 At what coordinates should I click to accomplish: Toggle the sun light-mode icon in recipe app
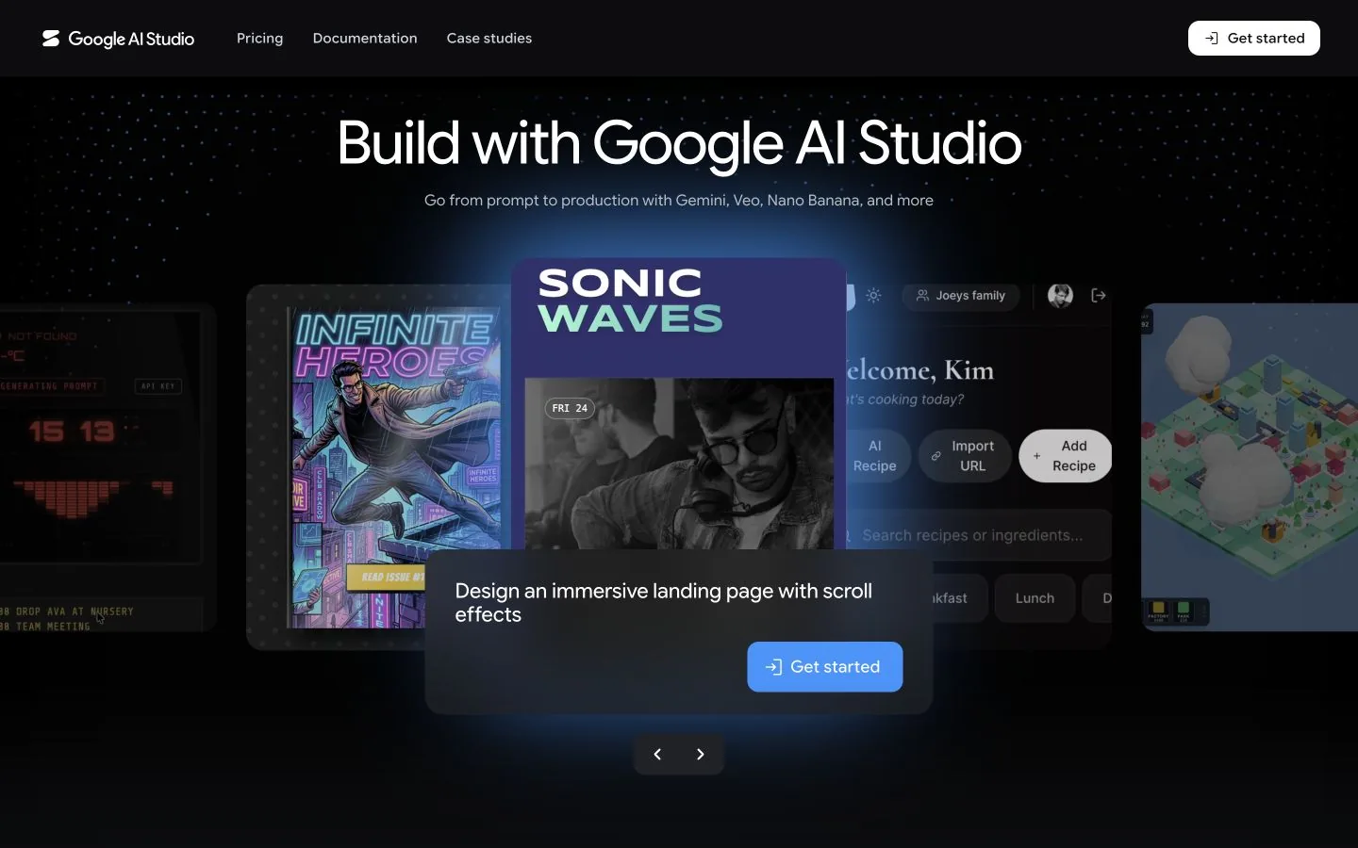(x=873, y=296)
